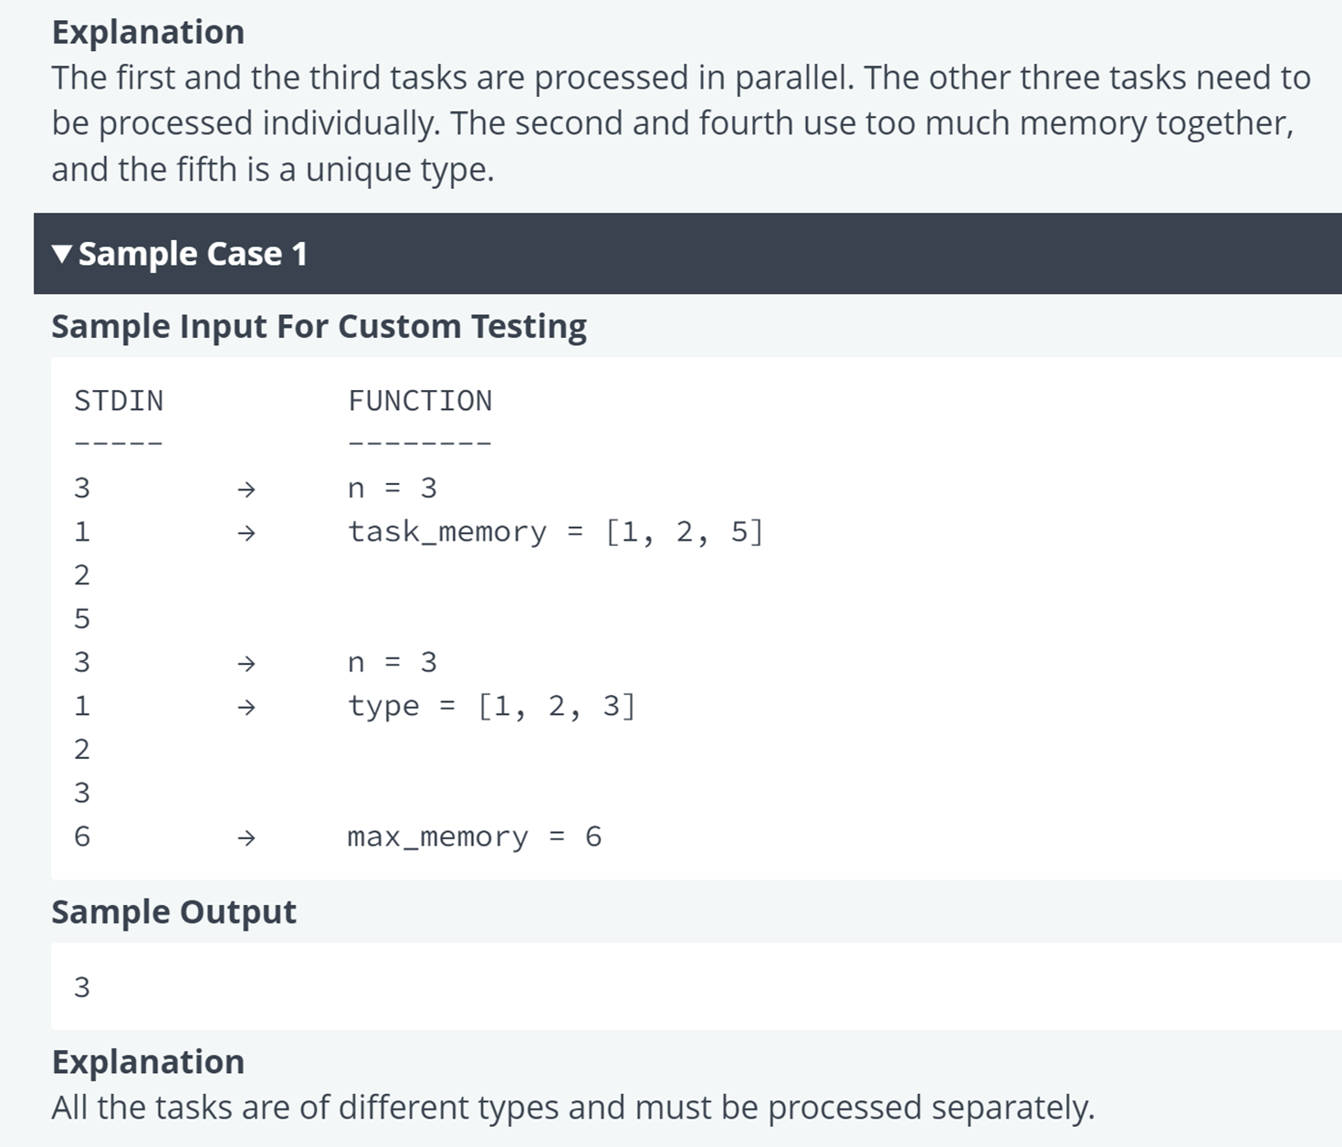Select the task_memory = [1, 2, 5] line
This screenshot has height=1147, width=1342.
coord(555,532)
